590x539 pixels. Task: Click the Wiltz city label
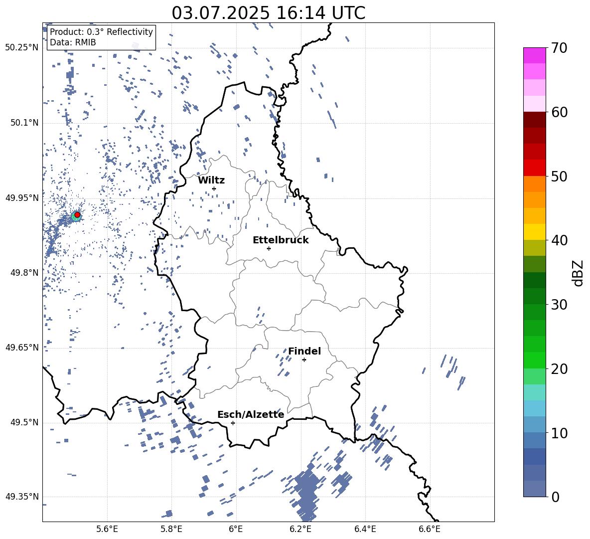211,180
